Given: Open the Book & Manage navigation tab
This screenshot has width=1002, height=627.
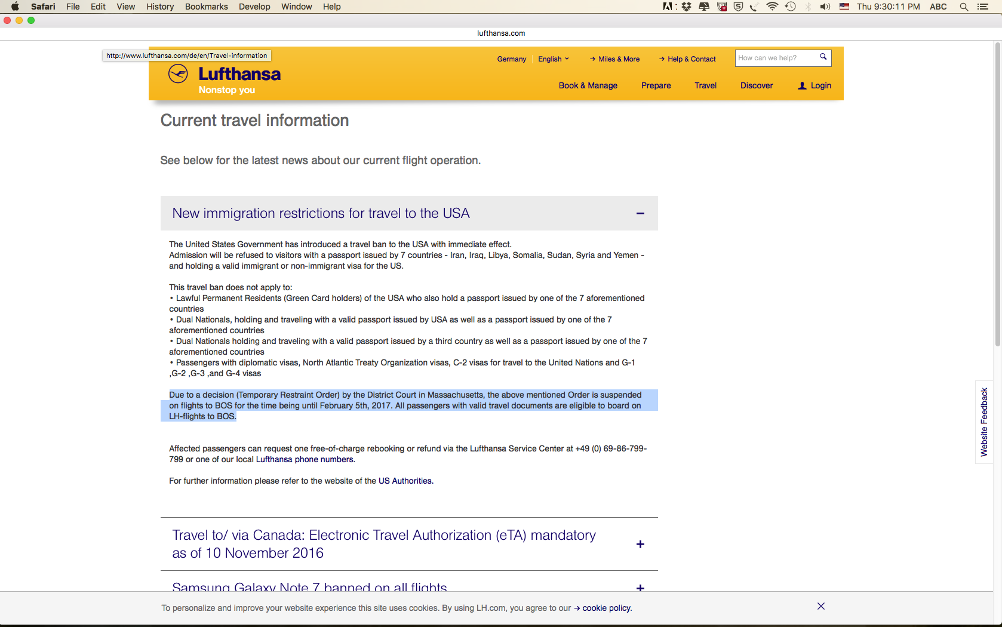Looking at the screenshot, I should tap(588, 85).
